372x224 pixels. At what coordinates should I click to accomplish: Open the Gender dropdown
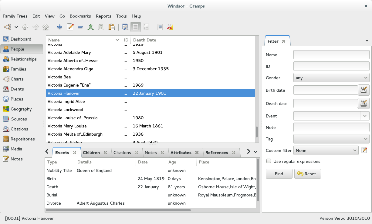pos(331,78)
